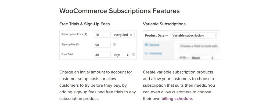The height and width of the screenshot is (110, 270).
Task: Click the Variable Subscriptions heading
Action: click(x=164, y=24)
